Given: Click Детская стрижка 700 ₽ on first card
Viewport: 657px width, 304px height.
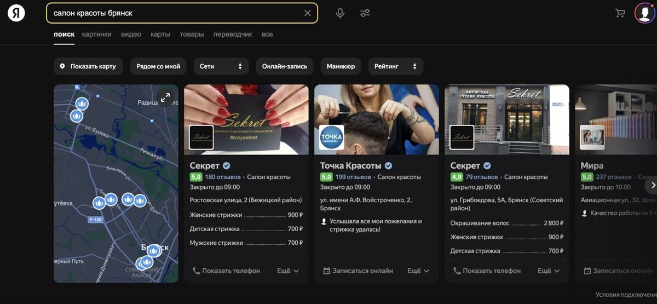Looking at the screenshot, I should [x=246, y=228].
